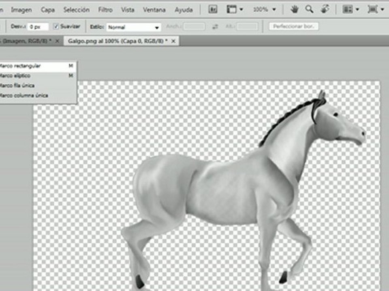Choose Marco rectangular from the flyout
This screenshot has width=389, height=291.
(38, 66)
